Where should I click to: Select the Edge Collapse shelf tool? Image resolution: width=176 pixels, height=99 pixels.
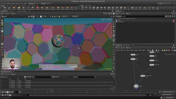point(53,8)
